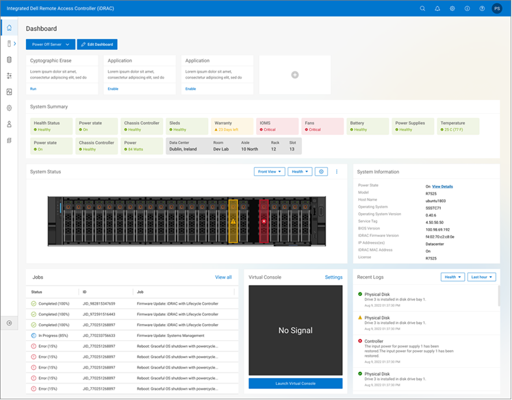The width and height of the screenshot is (512, 400).
Task: Expand the sidebar using bottom arrow icon
Action: click(x=9, y=323)
